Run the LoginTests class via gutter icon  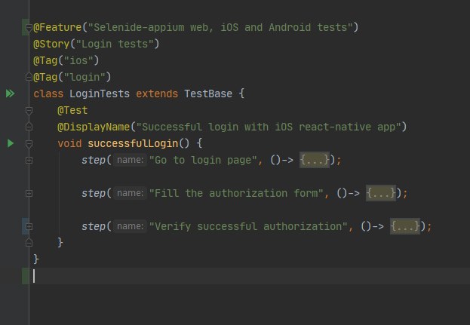coord(11,94)
